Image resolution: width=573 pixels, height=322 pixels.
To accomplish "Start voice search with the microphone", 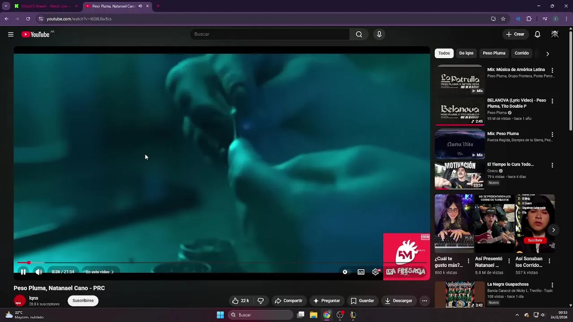I will [379, 34].
